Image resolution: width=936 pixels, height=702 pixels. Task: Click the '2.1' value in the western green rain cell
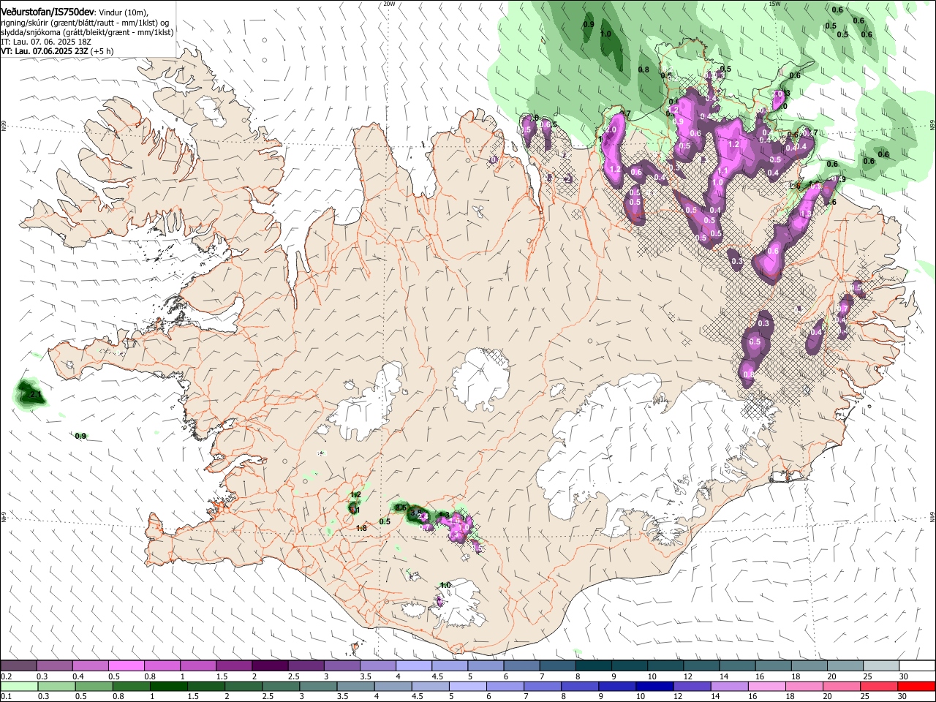coord(34,395)
